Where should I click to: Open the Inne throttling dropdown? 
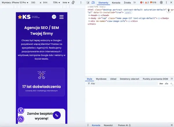(66, 2)
